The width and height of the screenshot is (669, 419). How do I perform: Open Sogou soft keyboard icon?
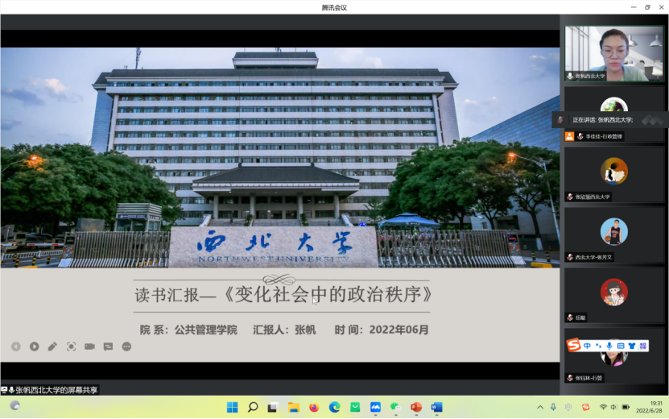pyautogui.click(x=621, y=346)
